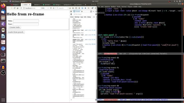Click the Create todo button
184x103 pixels.
coord(15,27)
